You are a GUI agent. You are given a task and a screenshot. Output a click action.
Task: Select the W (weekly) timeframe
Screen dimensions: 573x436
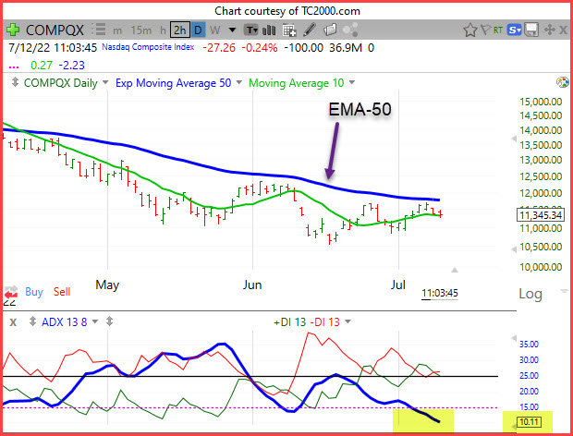coord(214,30)
